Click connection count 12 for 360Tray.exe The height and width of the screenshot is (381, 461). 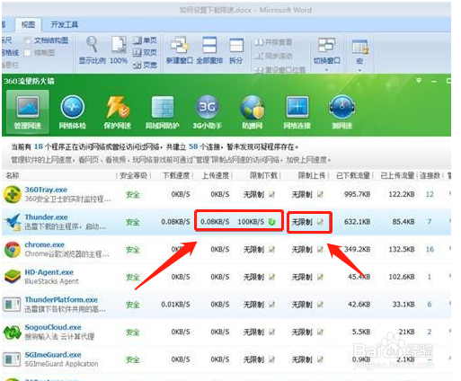[430, 194]
